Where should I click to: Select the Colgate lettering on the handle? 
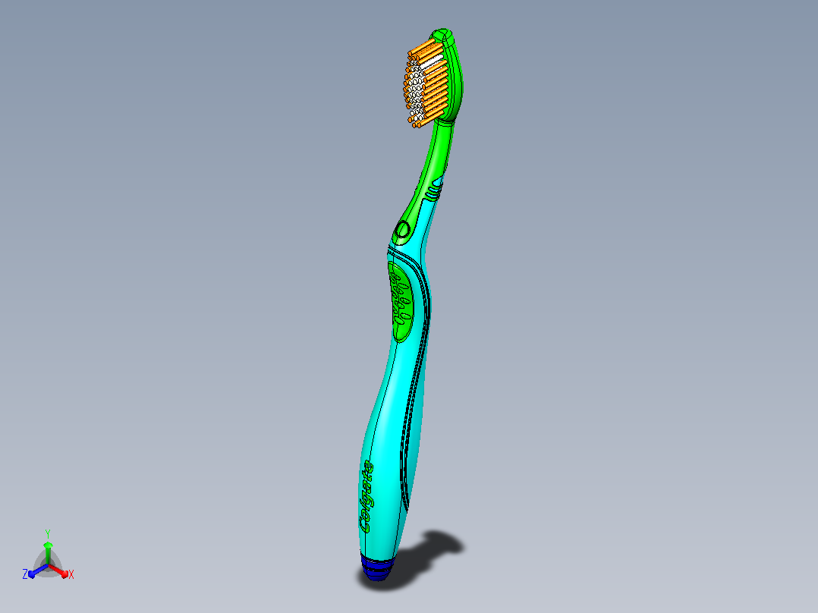[367, 496]
